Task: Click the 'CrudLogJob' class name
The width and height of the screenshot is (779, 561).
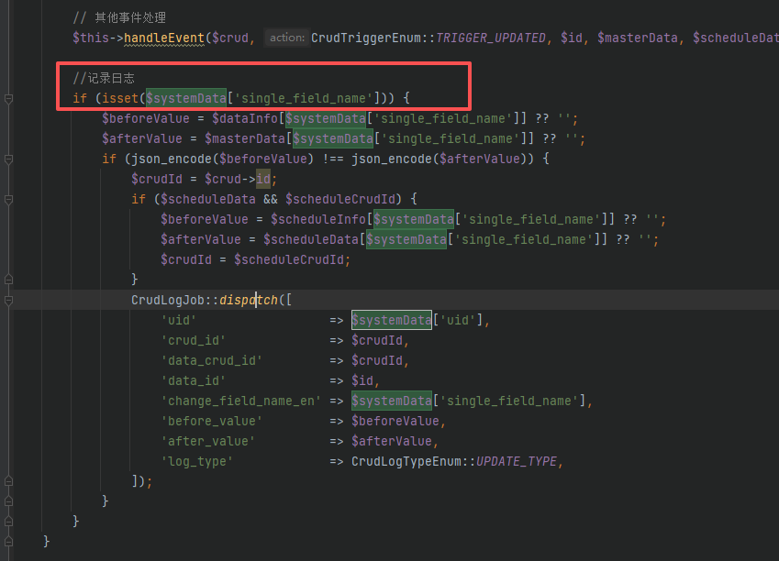Action: click(168, 300)
